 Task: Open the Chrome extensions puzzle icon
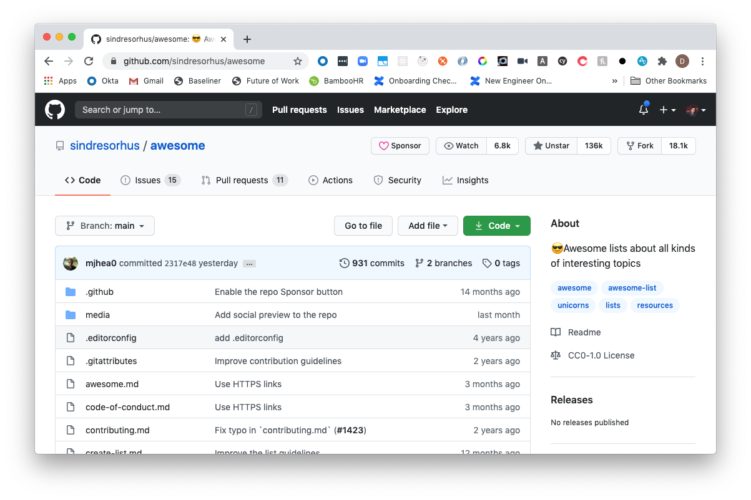click(x=662, y=61)
